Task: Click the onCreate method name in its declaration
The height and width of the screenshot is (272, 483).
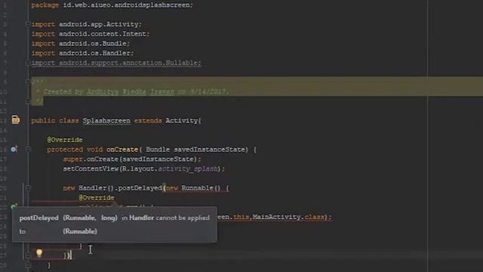Action: [x=122, y=150]
